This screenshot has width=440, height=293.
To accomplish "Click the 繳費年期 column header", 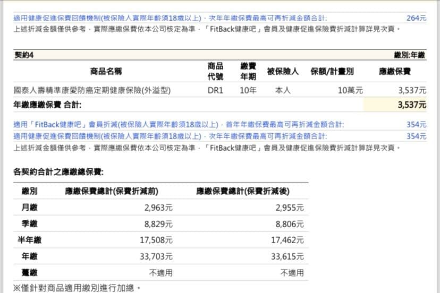I will (x=248, y=71).
